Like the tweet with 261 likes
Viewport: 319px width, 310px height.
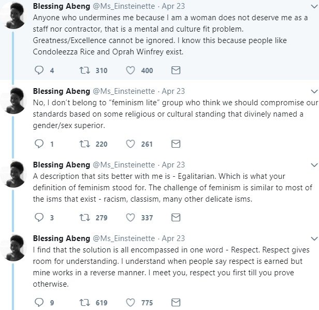130,144
